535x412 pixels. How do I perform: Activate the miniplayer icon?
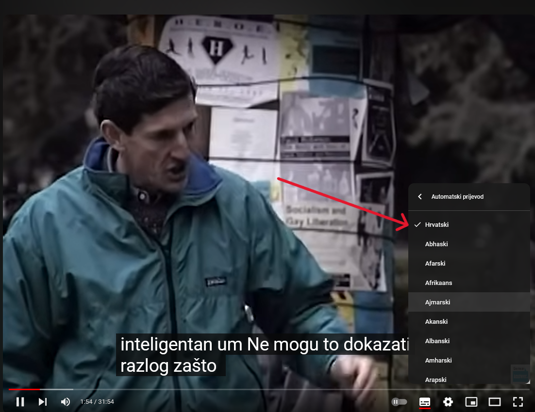471,402
